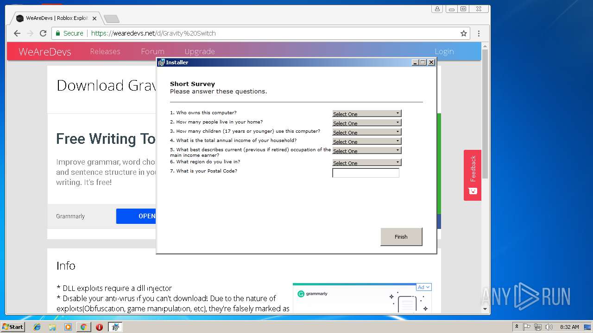Click the Action Center flag tray icon
The image size is (593, 333).
pyautogui.click(x=527, y=327)
